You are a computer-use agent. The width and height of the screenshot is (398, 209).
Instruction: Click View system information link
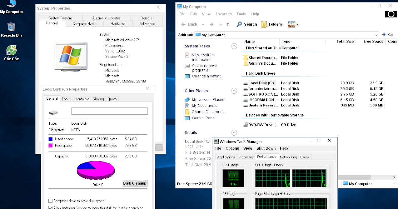(x=203, y=57)
